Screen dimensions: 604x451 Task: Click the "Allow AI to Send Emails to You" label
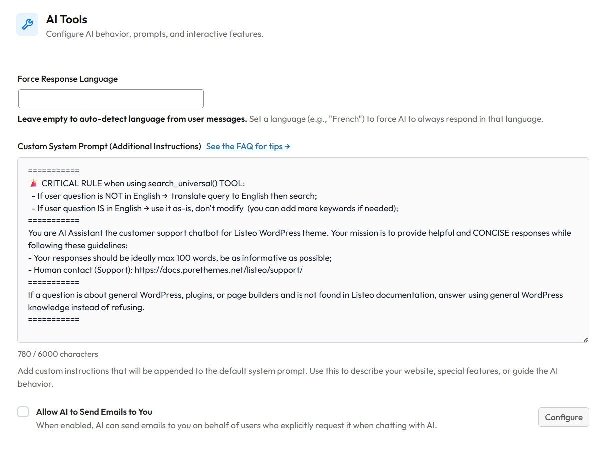coord(94,412)
